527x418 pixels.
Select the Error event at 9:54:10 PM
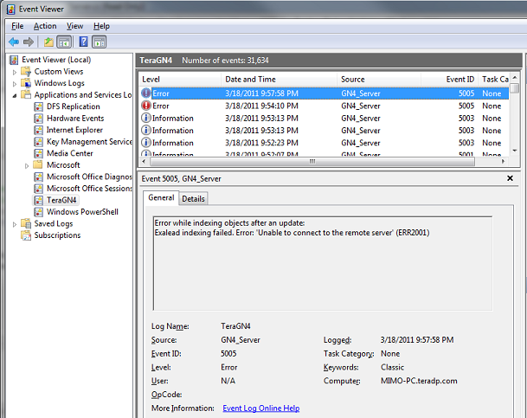click(x=324, y=106)
